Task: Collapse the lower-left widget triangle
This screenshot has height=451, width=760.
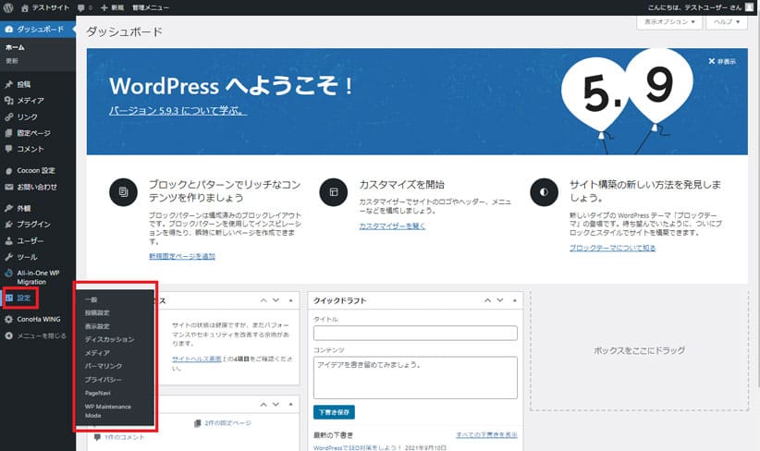Action: click(291, 404)
